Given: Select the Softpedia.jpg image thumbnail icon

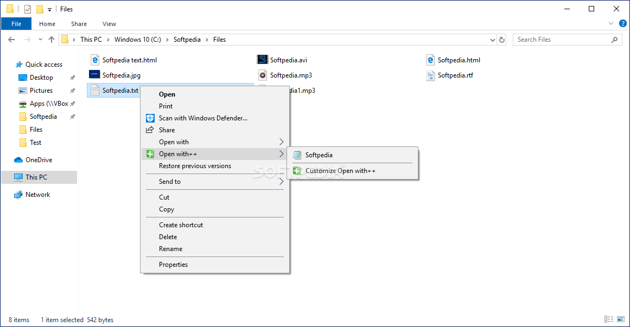Looking at the screenshot, I should (94, 75).
